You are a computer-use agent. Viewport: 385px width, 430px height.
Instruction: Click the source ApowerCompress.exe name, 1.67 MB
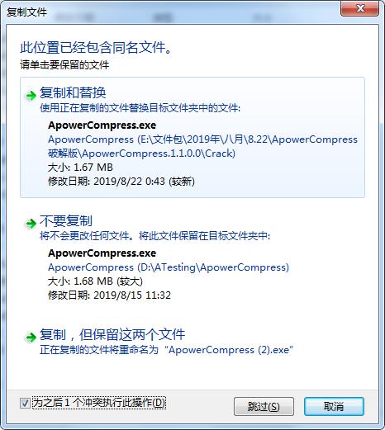click(102, 125)
